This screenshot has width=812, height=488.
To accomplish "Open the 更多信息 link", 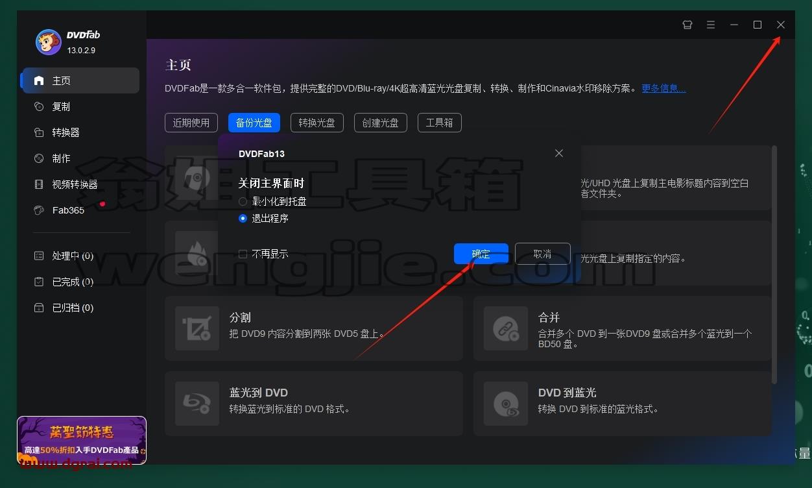I will click(x=663, y=88).
